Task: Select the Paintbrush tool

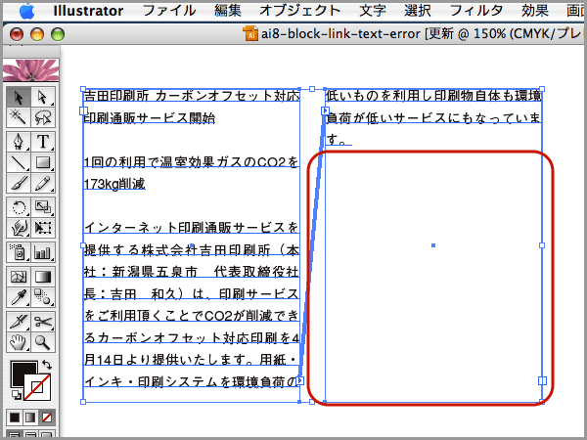Action: click(19, 184)
